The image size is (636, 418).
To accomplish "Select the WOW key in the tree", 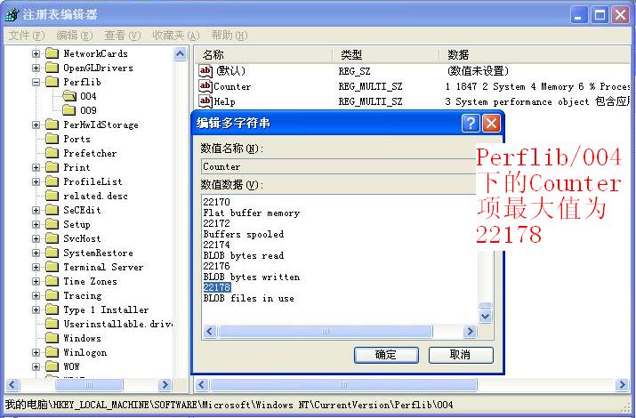I will pyautogui.click(x=71, y=366).
